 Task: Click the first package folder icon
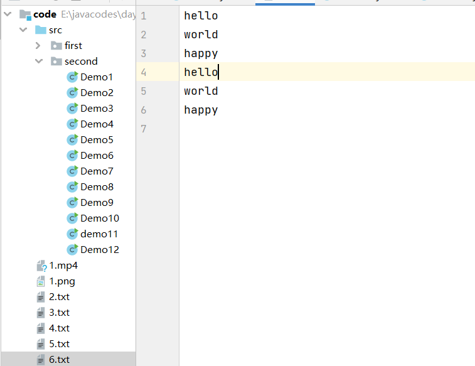[56, 45]
